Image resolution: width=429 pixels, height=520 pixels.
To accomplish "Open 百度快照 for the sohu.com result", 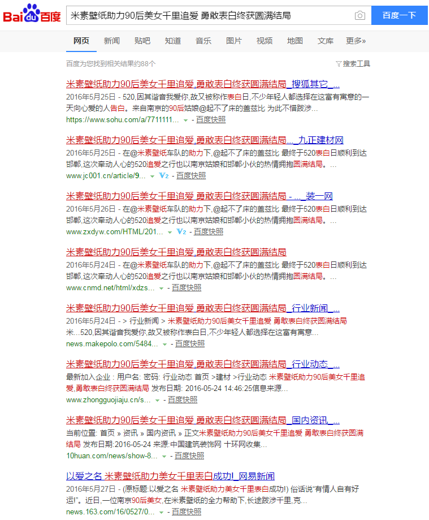I will point(211,120).
